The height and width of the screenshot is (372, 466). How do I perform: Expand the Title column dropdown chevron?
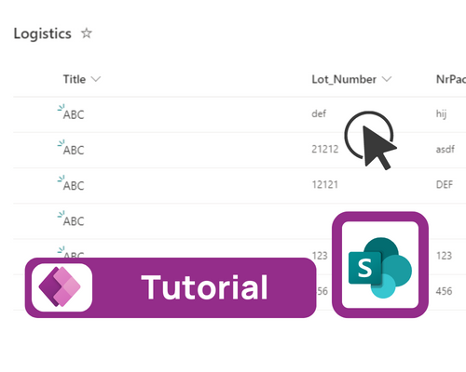96,79
